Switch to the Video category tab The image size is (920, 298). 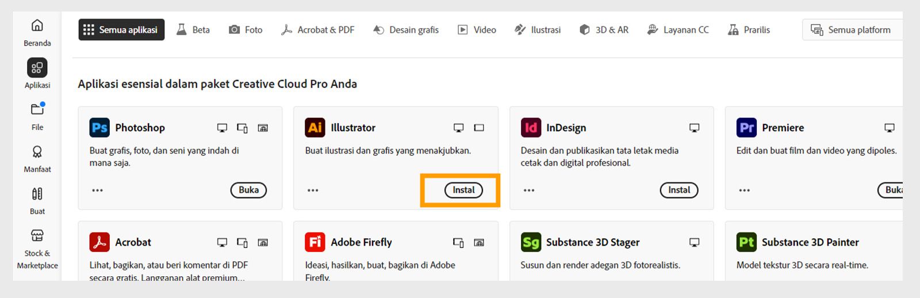(477, 29)
